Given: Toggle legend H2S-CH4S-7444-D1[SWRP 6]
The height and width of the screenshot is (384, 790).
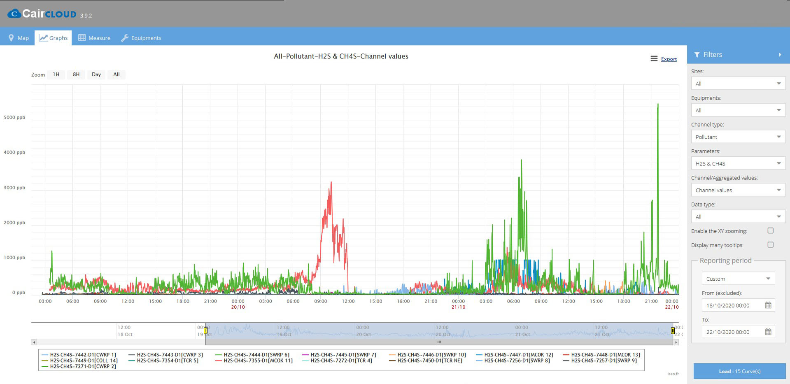Looking at the screenshot, I should click(252, 355).
